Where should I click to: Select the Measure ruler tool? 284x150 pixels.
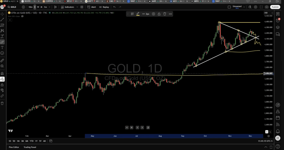2,60
